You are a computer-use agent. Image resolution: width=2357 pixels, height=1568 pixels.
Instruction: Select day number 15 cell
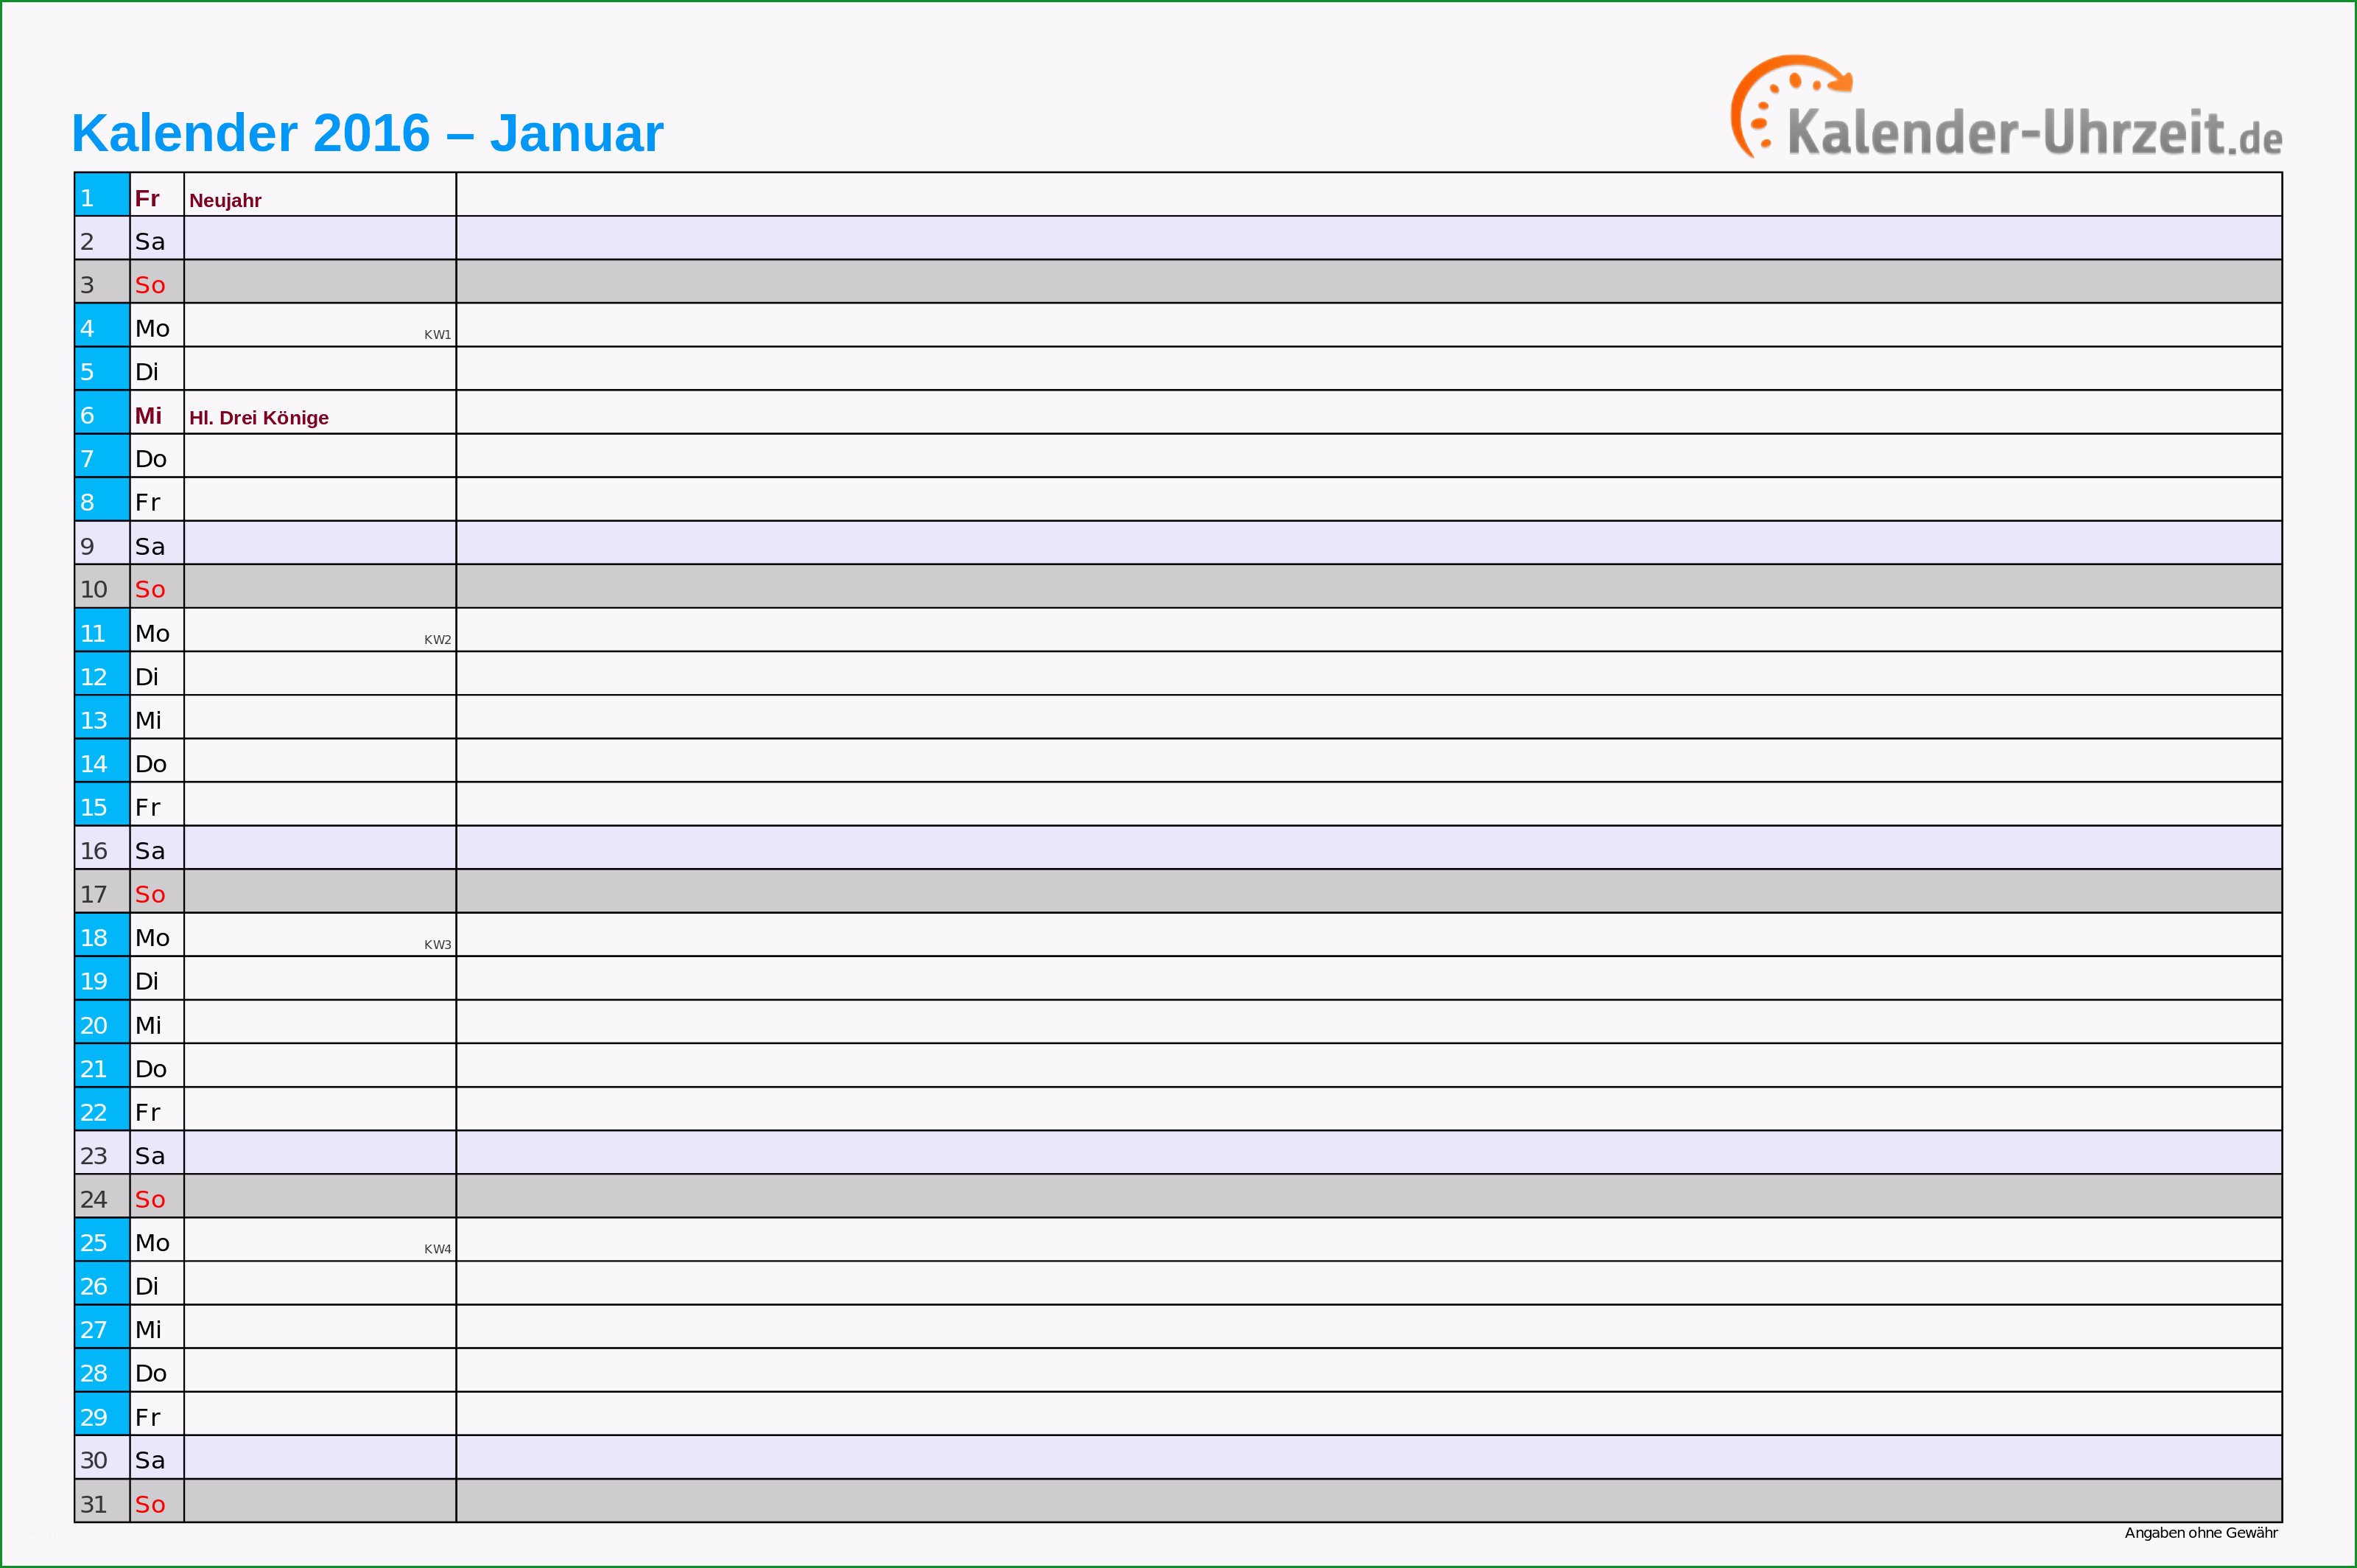point(102,804)
